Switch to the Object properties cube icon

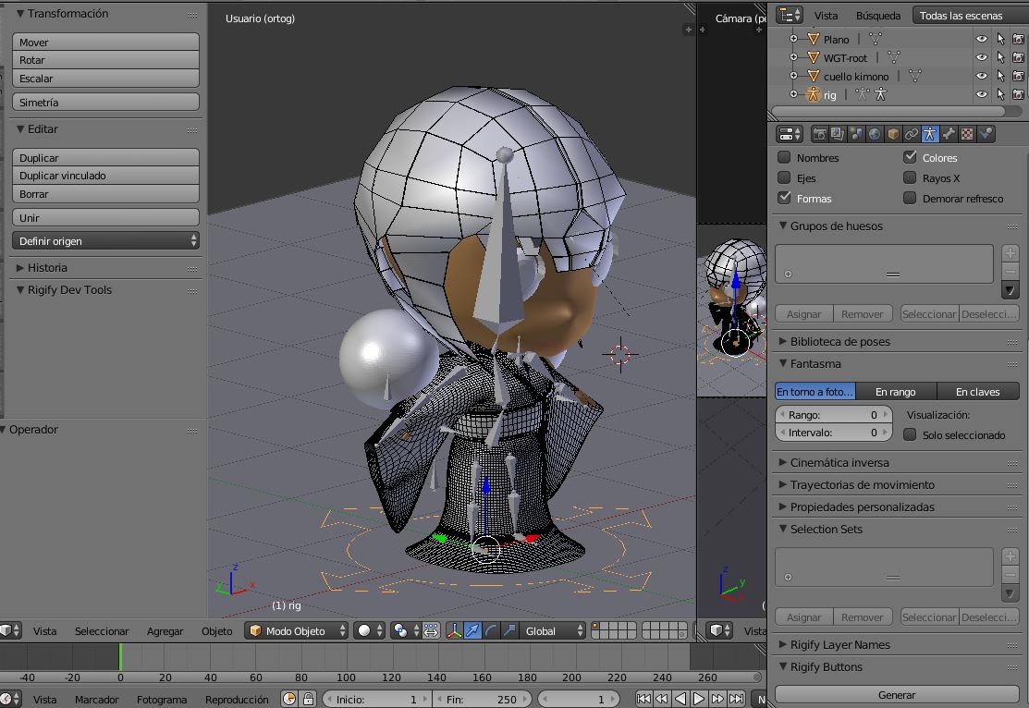tap(893, 134)
